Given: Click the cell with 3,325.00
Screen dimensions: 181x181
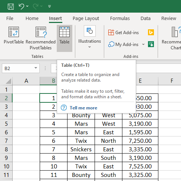Looking at the screenshot, I should 140,175.
